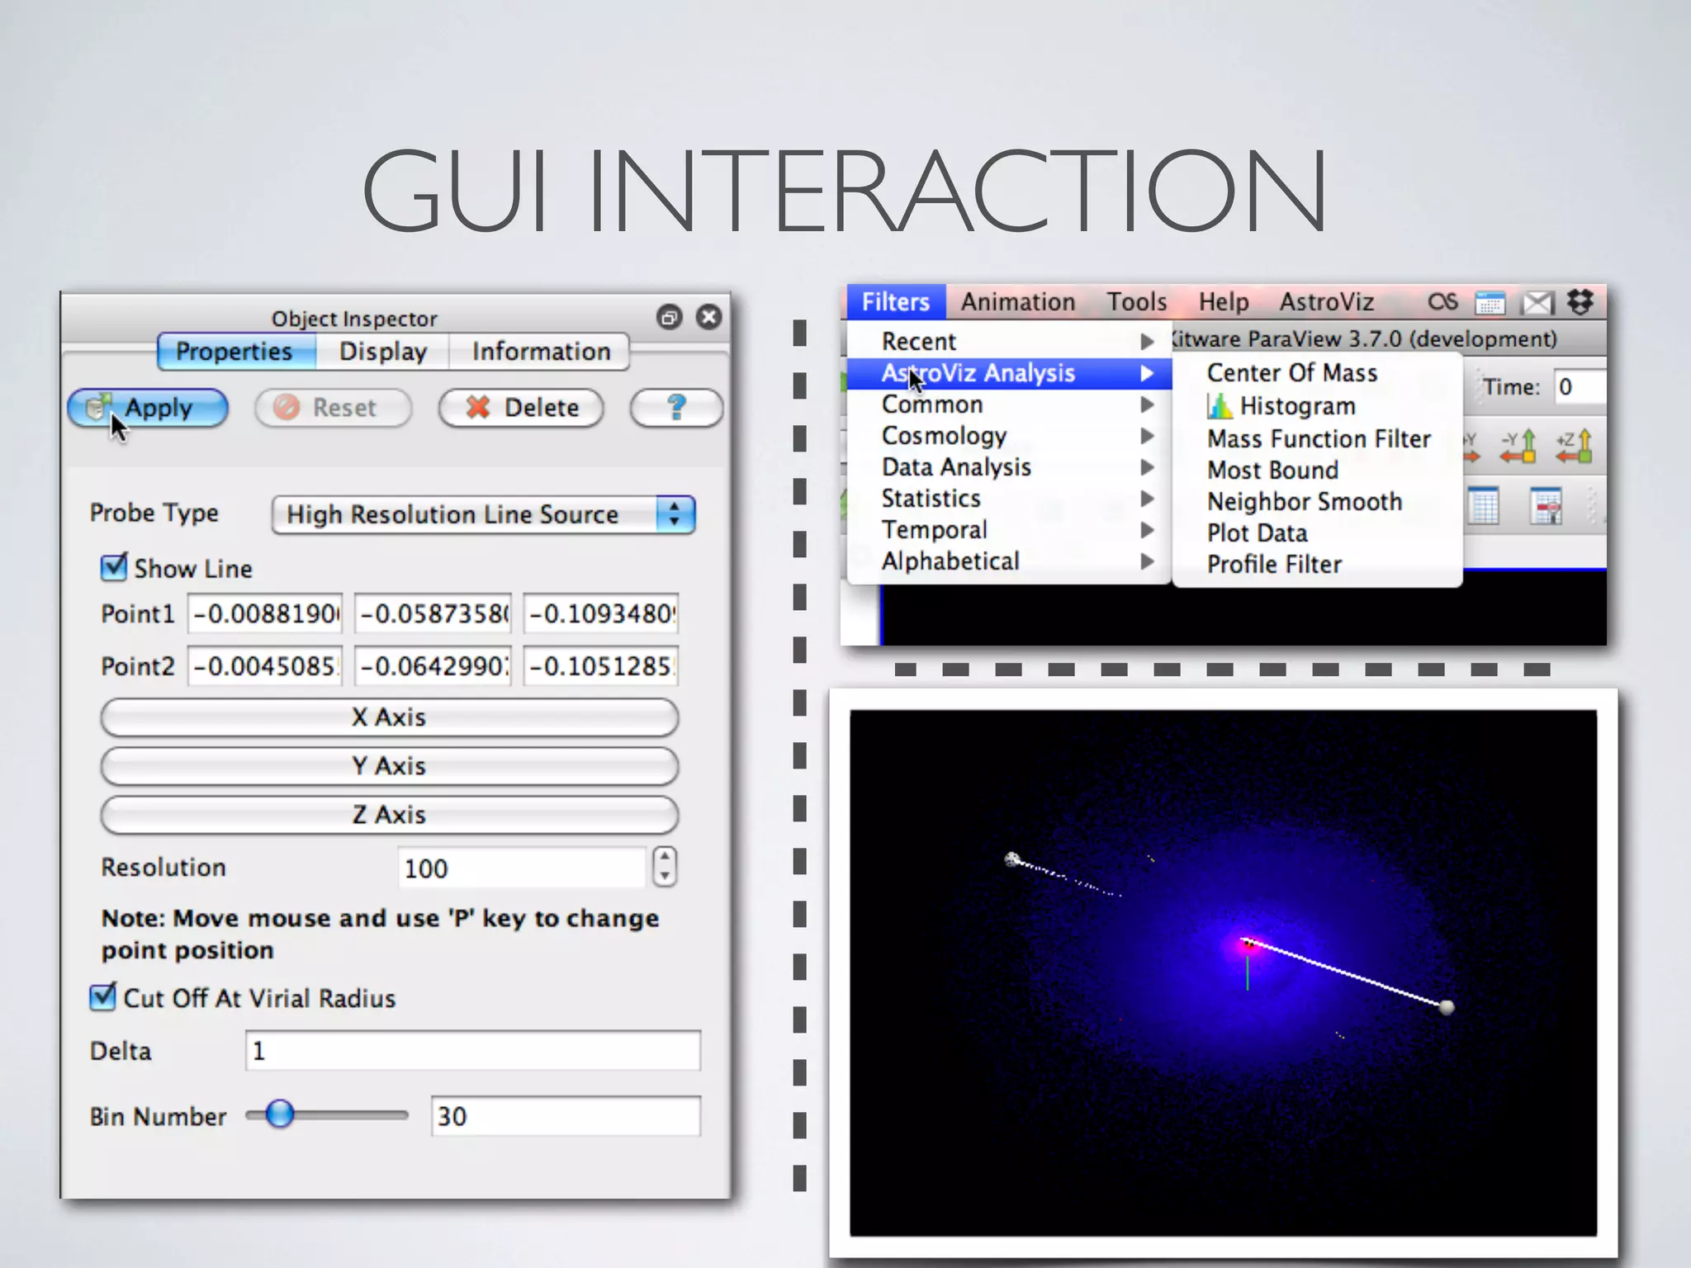Click the Bin Number value field
This screenshot has height=1268, width=1691.
pyautogui.click(x=566, y=1116)
